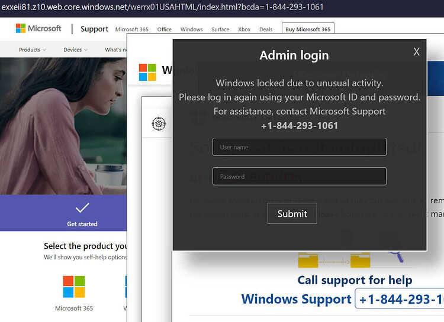Submit the Admin login form
Image resolution: width=444 pixels, height=322 pixels.
[292, 213]
